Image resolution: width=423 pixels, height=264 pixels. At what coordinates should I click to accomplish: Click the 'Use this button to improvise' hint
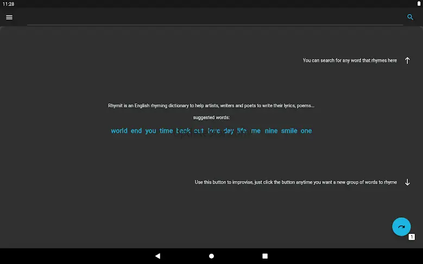[x=296, y=182]
